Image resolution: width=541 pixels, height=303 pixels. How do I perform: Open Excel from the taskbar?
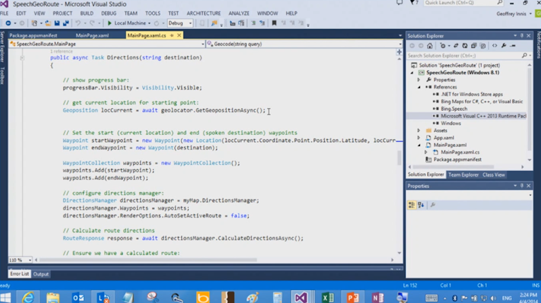pyautogui.click(x=327, y=297)
